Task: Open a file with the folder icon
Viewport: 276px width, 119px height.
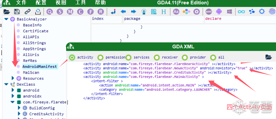Action: pyautogui.click(x=7, y=12)
